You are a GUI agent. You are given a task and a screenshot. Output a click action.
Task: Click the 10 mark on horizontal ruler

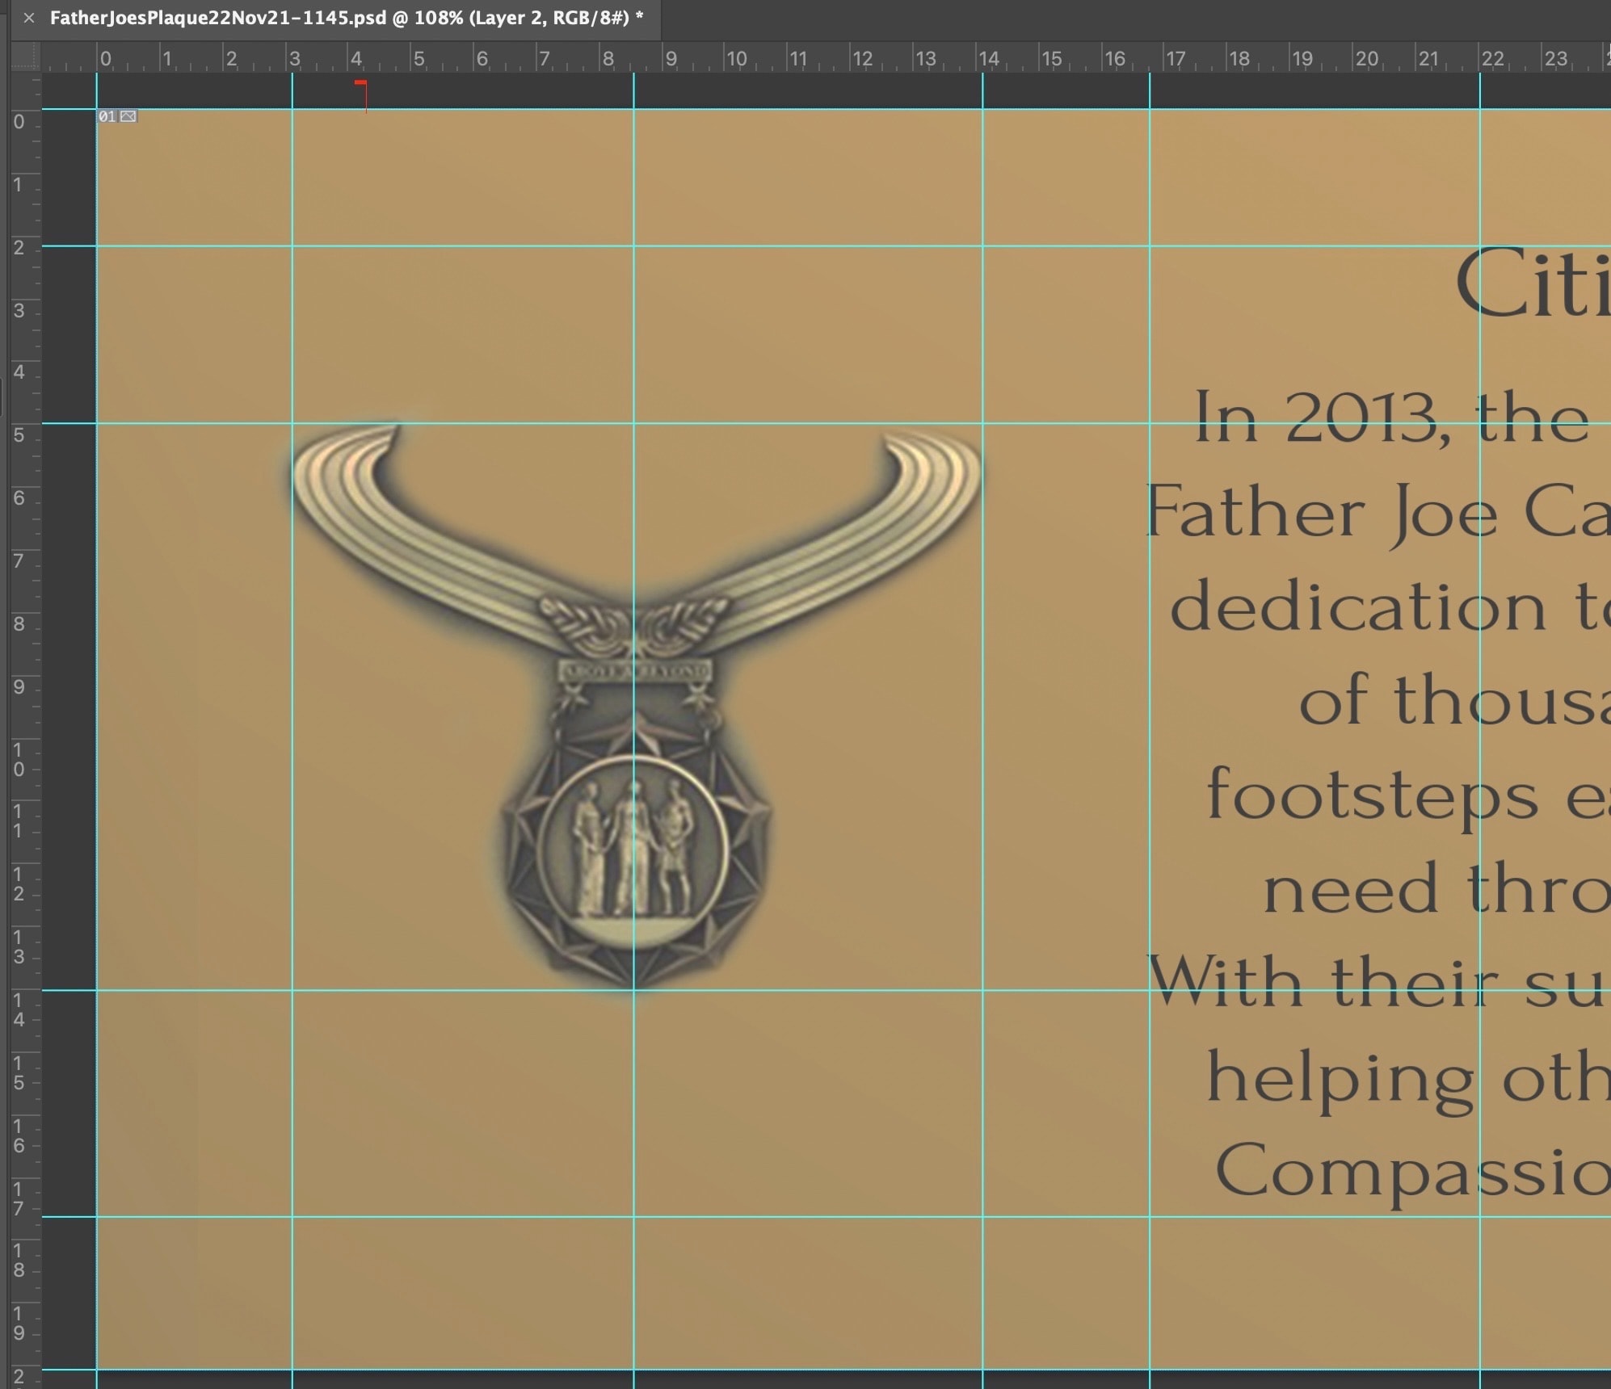(735, 59)
